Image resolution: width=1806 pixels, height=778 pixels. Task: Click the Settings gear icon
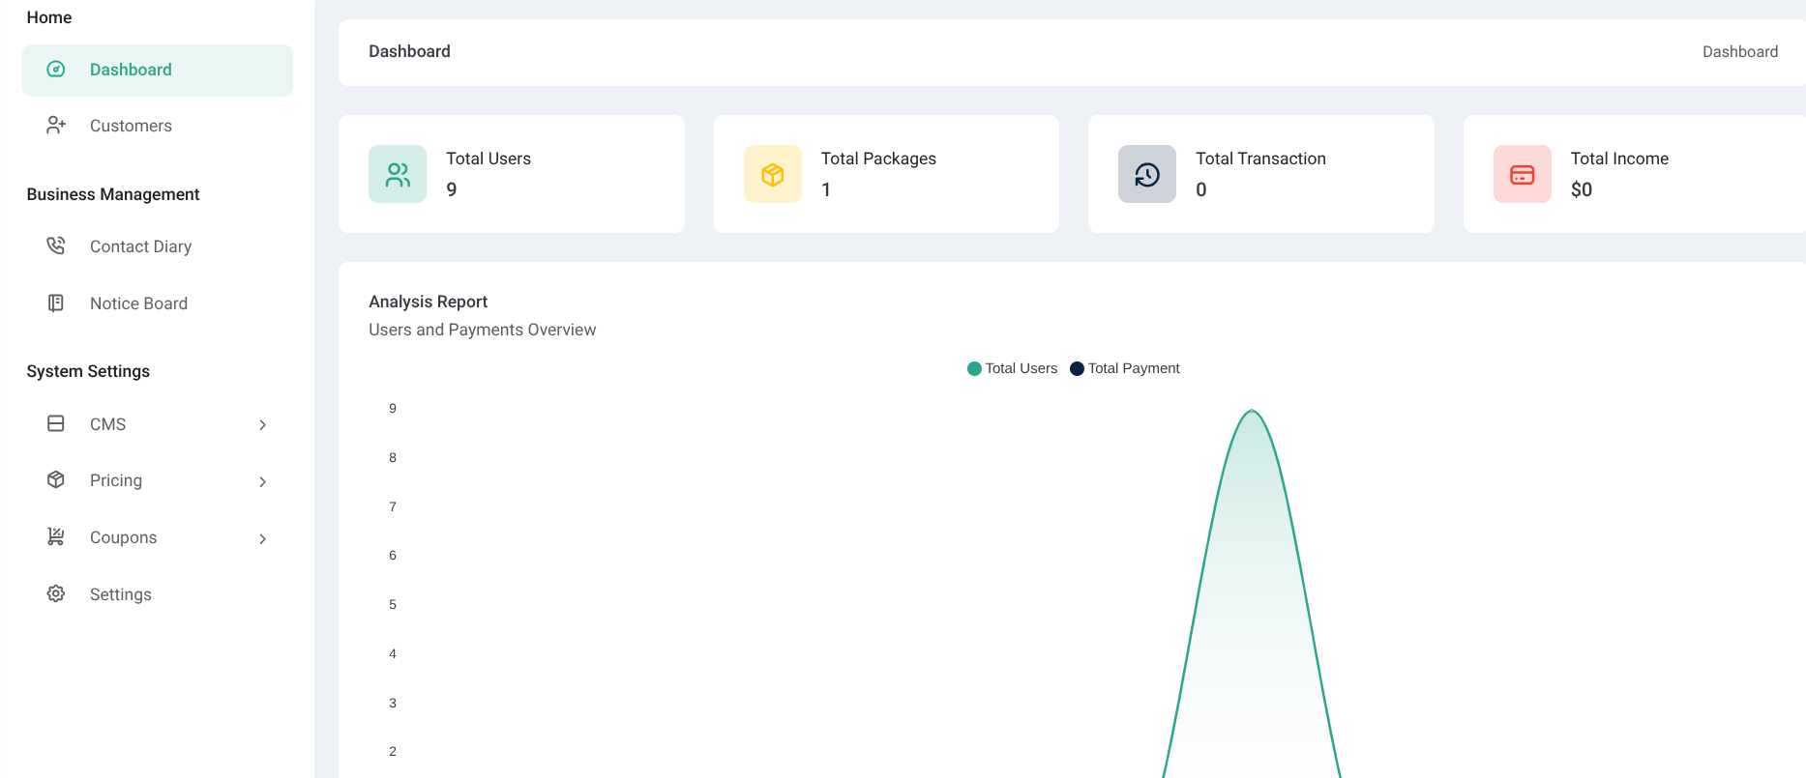[56, 594]
